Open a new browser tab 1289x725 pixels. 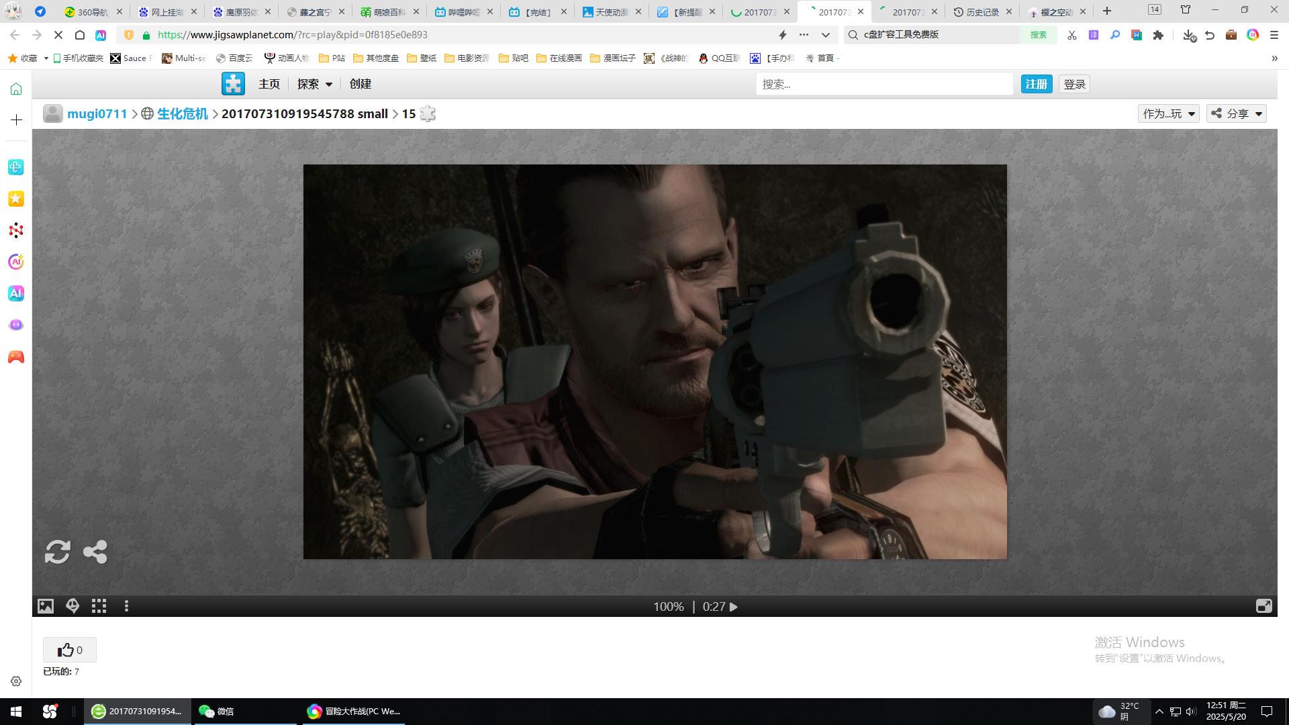tap(1107, 11)
